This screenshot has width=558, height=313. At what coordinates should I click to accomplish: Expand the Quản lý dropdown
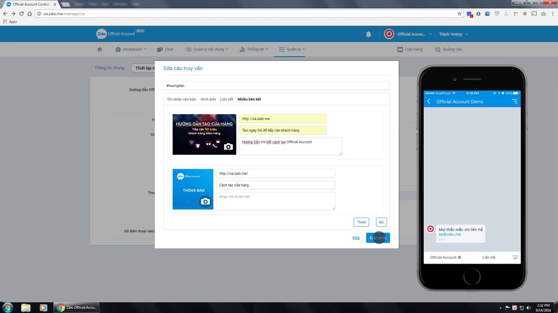(292, 49)
